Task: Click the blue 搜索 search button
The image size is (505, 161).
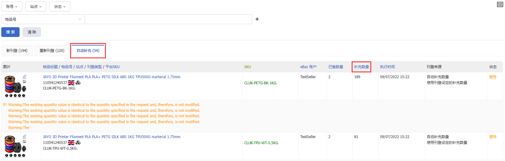Action: [x=10, y=32]
